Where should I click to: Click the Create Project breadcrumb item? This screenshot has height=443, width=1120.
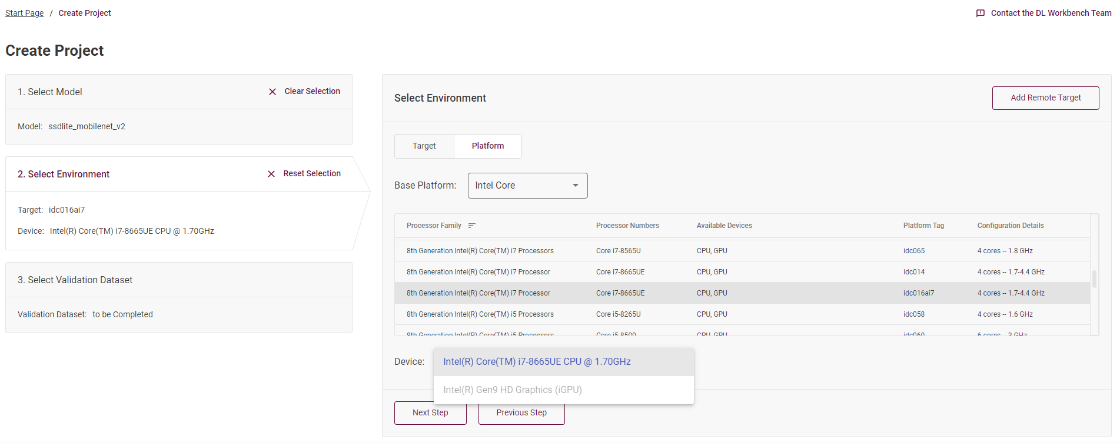85,13
